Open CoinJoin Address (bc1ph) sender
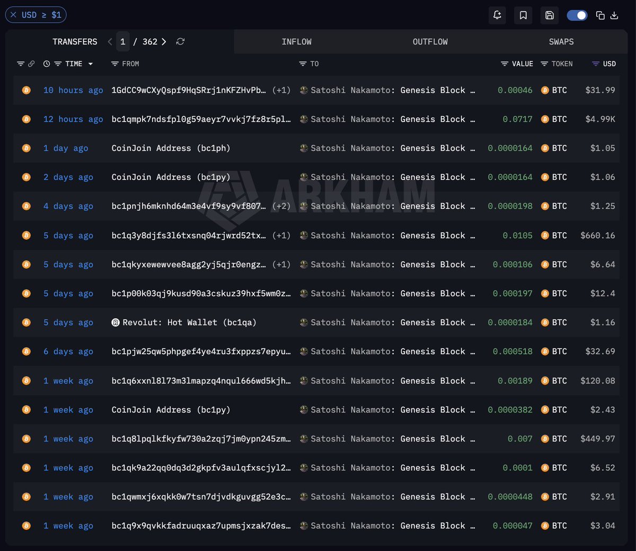This screenshot has width=636, height=551. point(171,148)
